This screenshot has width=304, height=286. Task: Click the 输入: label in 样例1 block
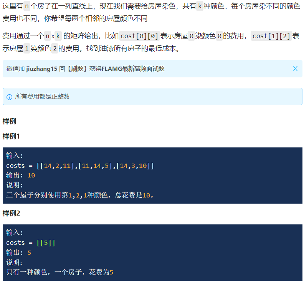[x=15, y=156]
